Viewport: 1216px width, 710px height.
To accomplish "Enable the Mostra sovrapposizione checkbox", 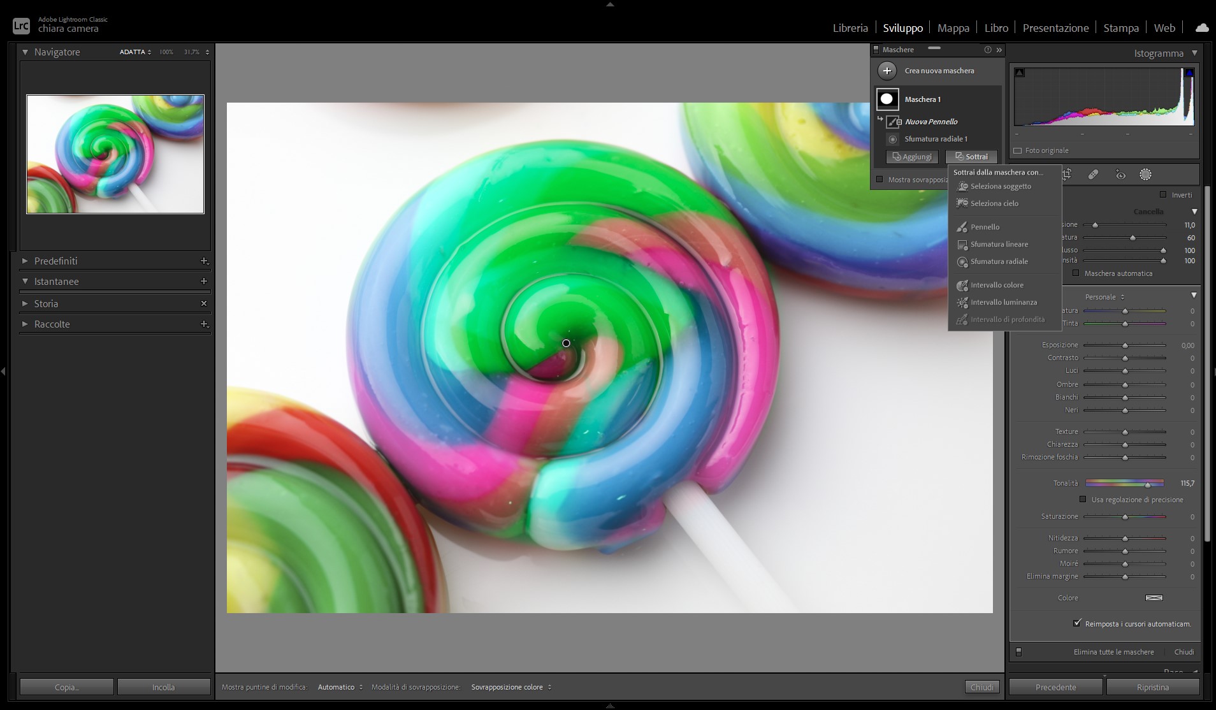I will (x=879, y=180).
